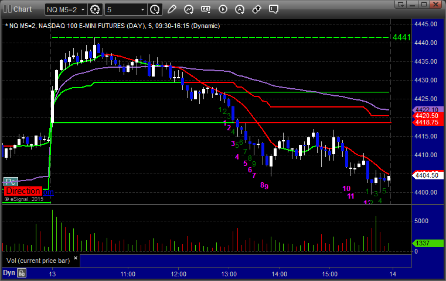The image size is (446, 281).
Task: Click the white 4404.50 last price marker
Action: (x=428, y=175)
